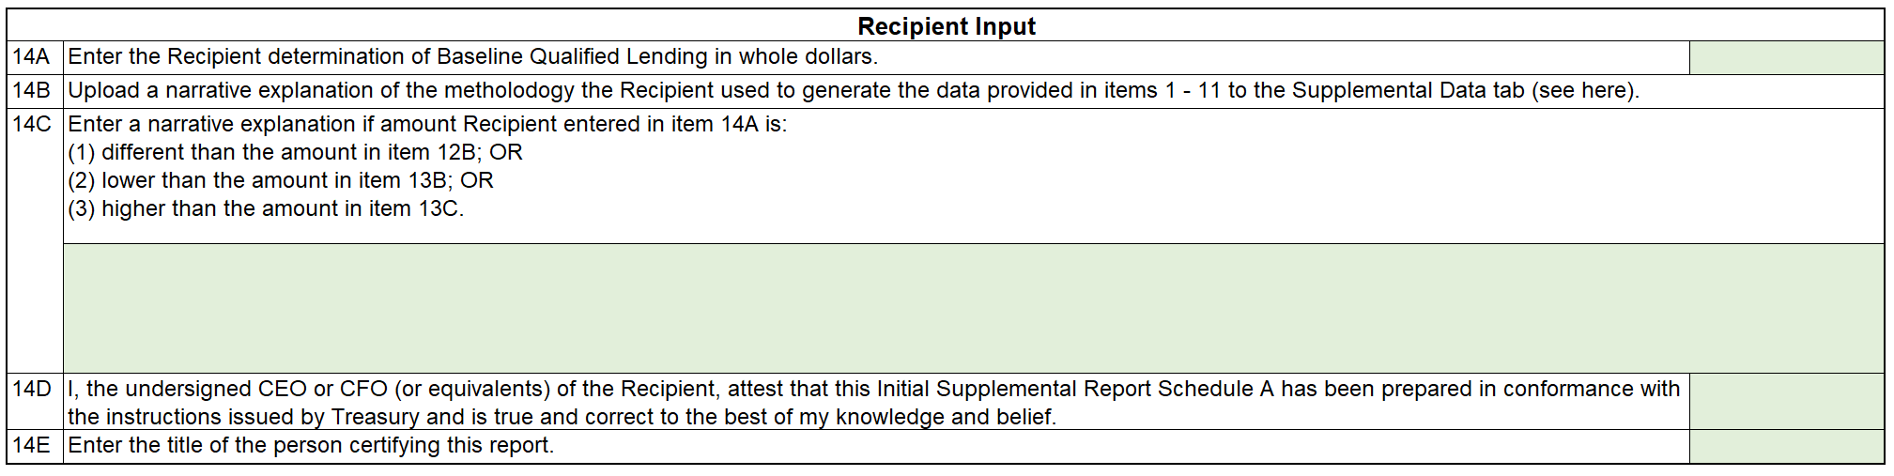Click the 14E row label cell
The height and width of the screenshot is (476, 1894).
[x=34, y=446]
